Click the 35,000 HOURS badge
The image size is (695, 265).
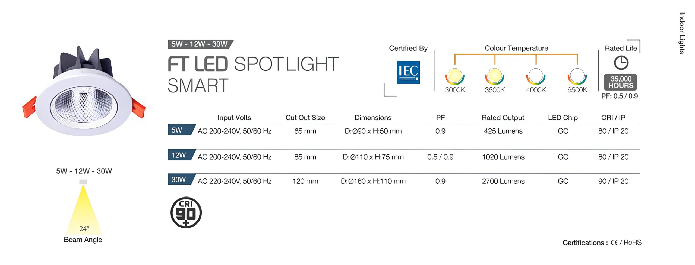coord(620,82)
